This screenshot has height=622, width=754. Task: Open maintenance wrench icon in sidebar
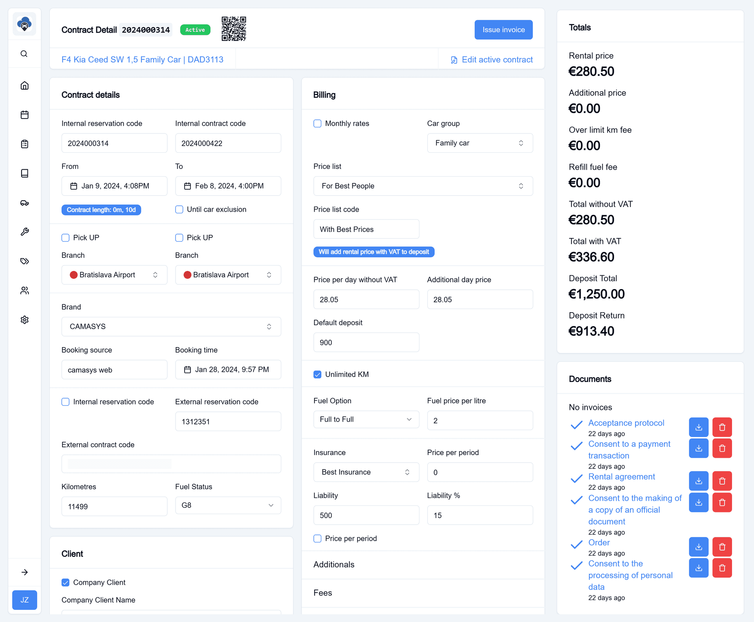tap(24, 232)
